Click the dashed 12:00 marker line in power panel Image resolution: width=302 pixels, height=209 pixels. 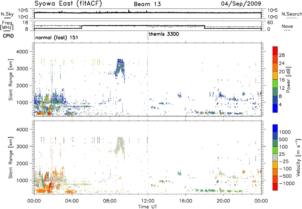(x=148, y=80)
